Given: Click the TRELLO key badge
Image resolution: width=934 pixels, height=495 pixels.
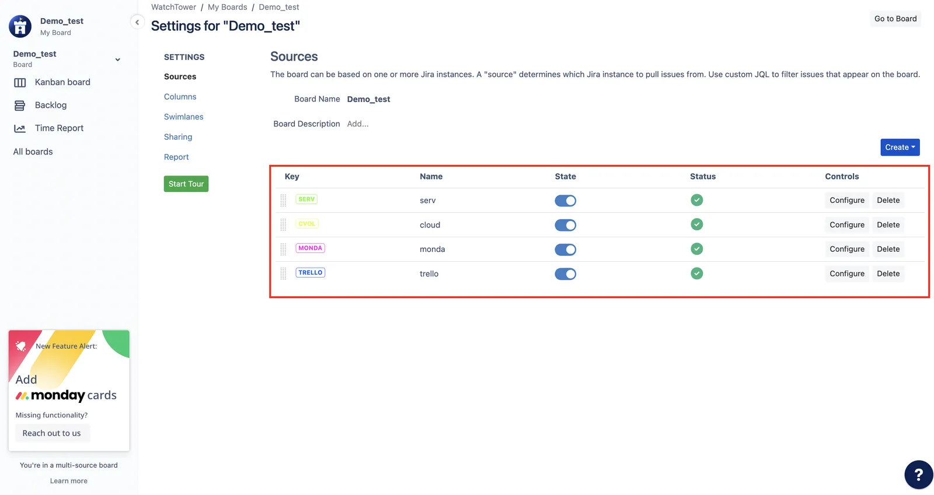Looking at the screenshot, I should point(310,273).
